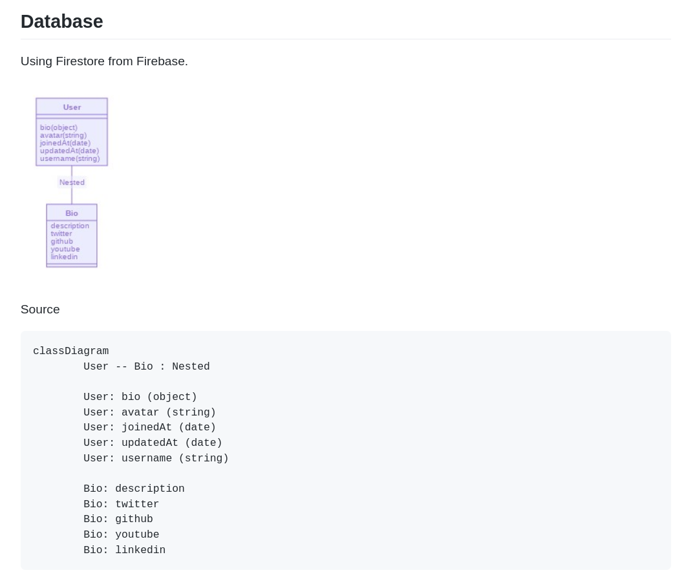Click twitter field in the Bio box
This screenshot has width=695, height=579.
click(61, 233)
